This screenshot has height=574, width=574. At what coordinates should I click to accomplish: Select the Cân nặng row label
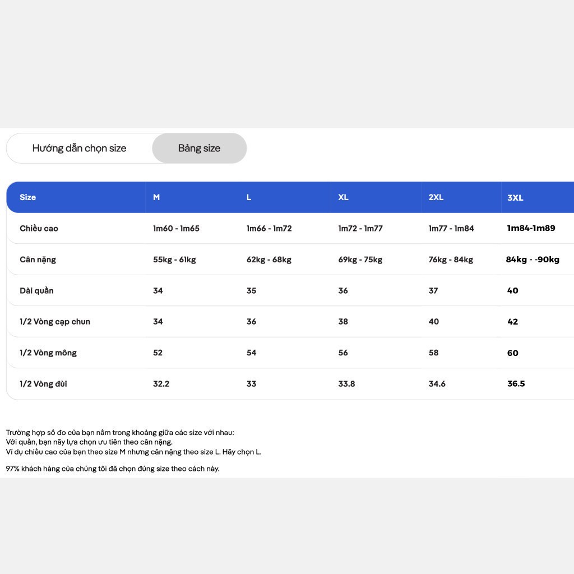pyautogui.click(x=38, y=260)
